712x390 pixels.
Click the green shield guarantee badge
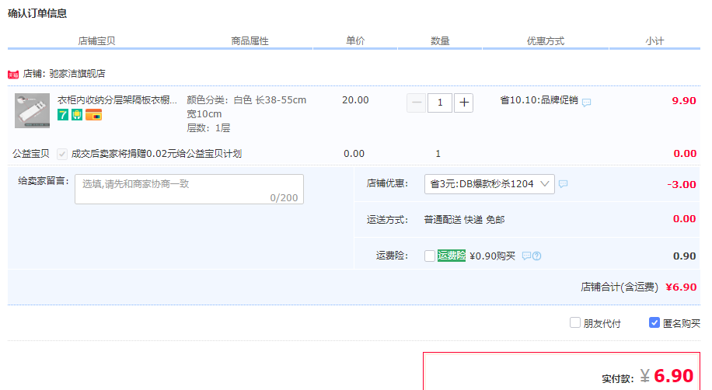pyautogui.click(x=77, y=115)
